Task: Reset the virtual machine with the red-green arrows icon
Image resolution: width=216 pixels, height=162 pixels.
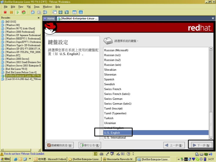Action: click(x=24, y=12)
